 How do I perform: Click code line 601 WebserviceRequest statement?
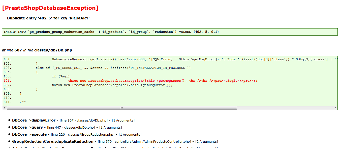click(x=195, y=59)
